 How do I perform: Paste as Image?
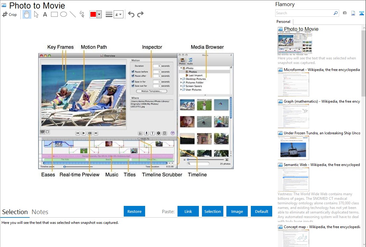237,211
